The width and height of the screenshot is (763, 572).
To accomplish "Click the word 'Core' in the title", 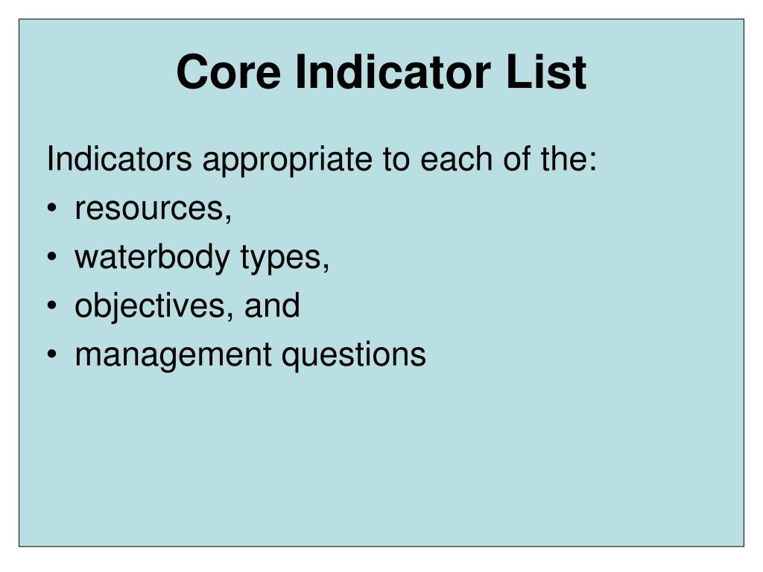I will (x=229, y=72).
